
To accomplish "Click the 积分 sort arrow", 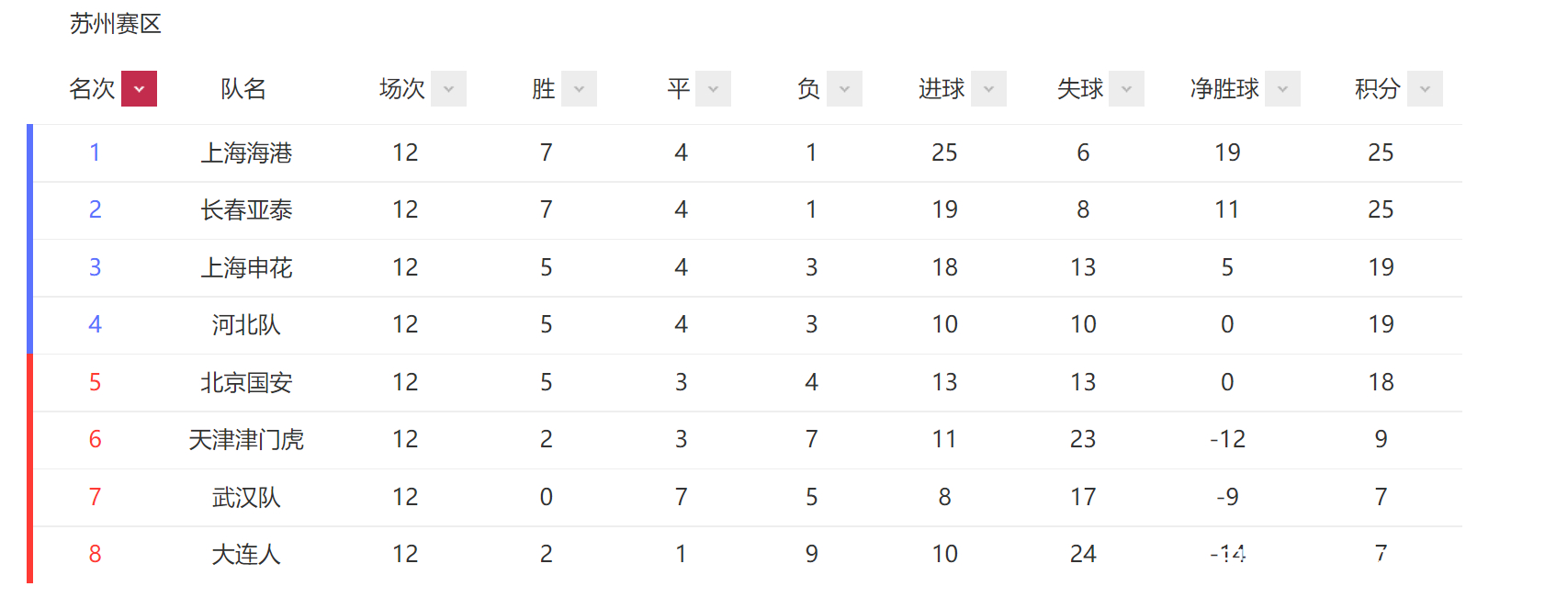I will [x=1425, y=89].
